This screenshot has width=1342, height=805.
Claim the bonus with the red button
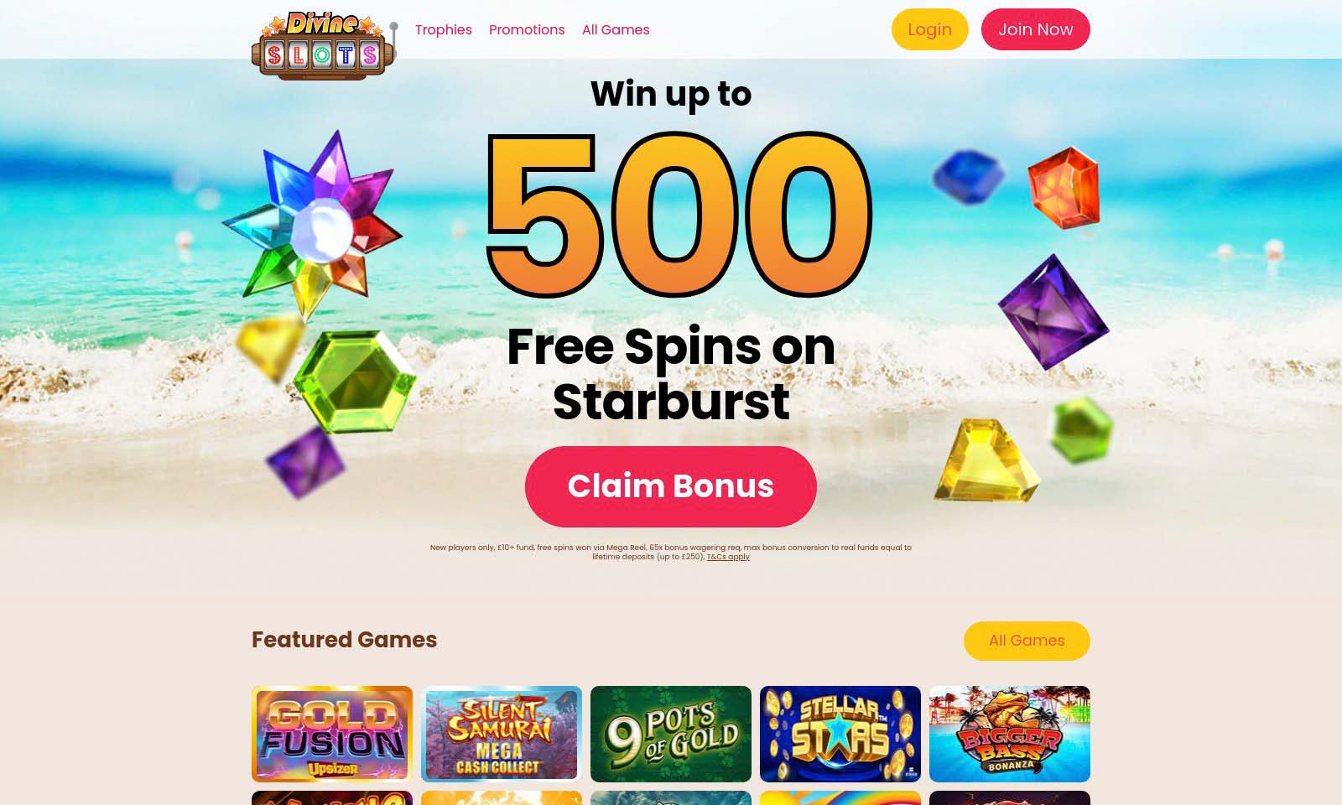pos(670,486)
